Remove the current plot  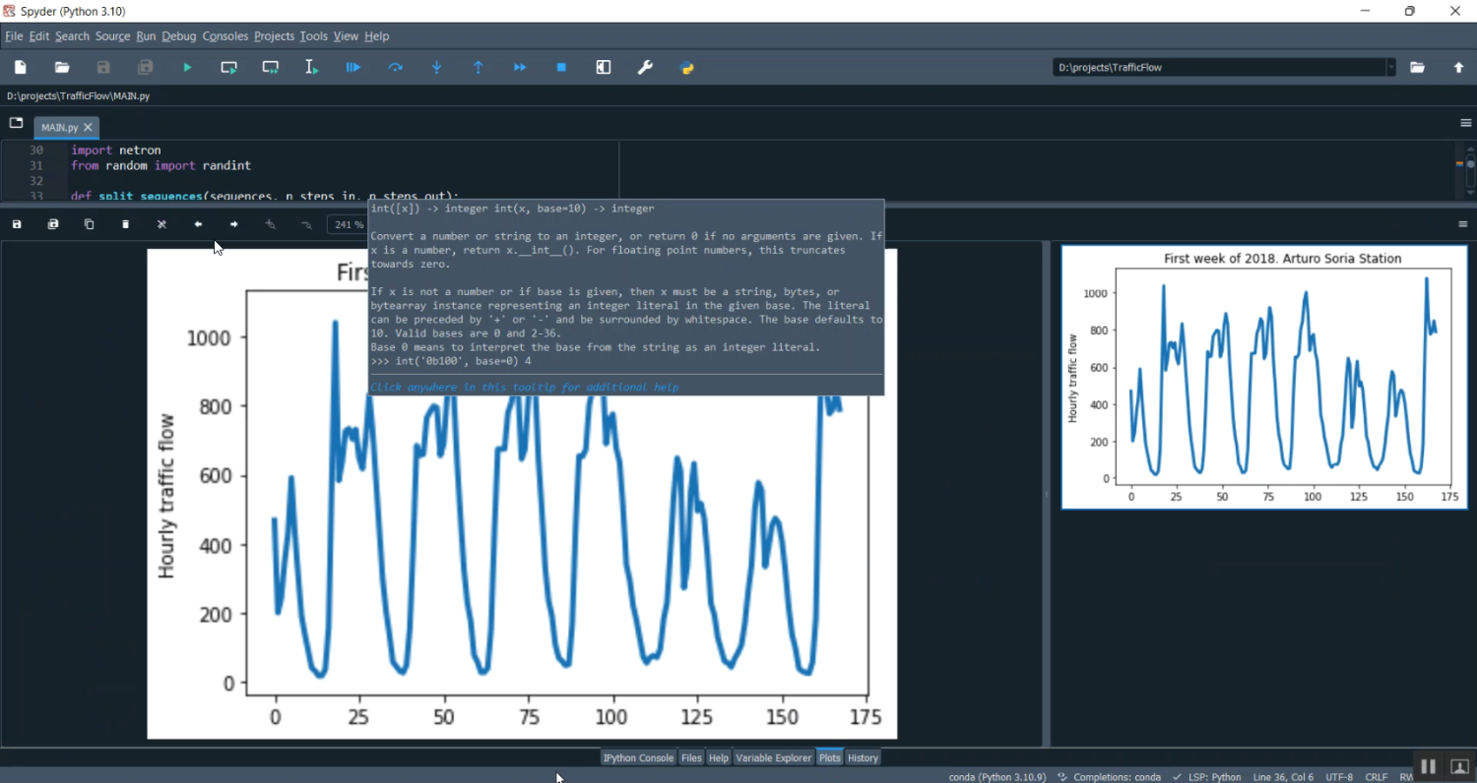pos(125,224)
